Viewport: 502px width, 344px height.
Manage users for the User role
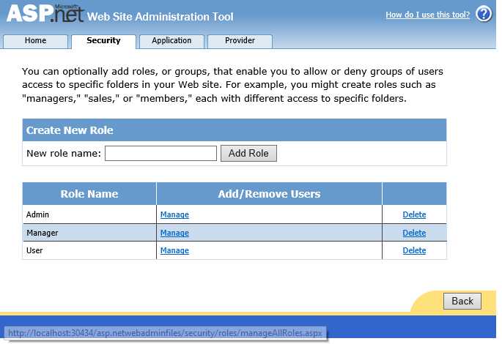pos(174,250)
